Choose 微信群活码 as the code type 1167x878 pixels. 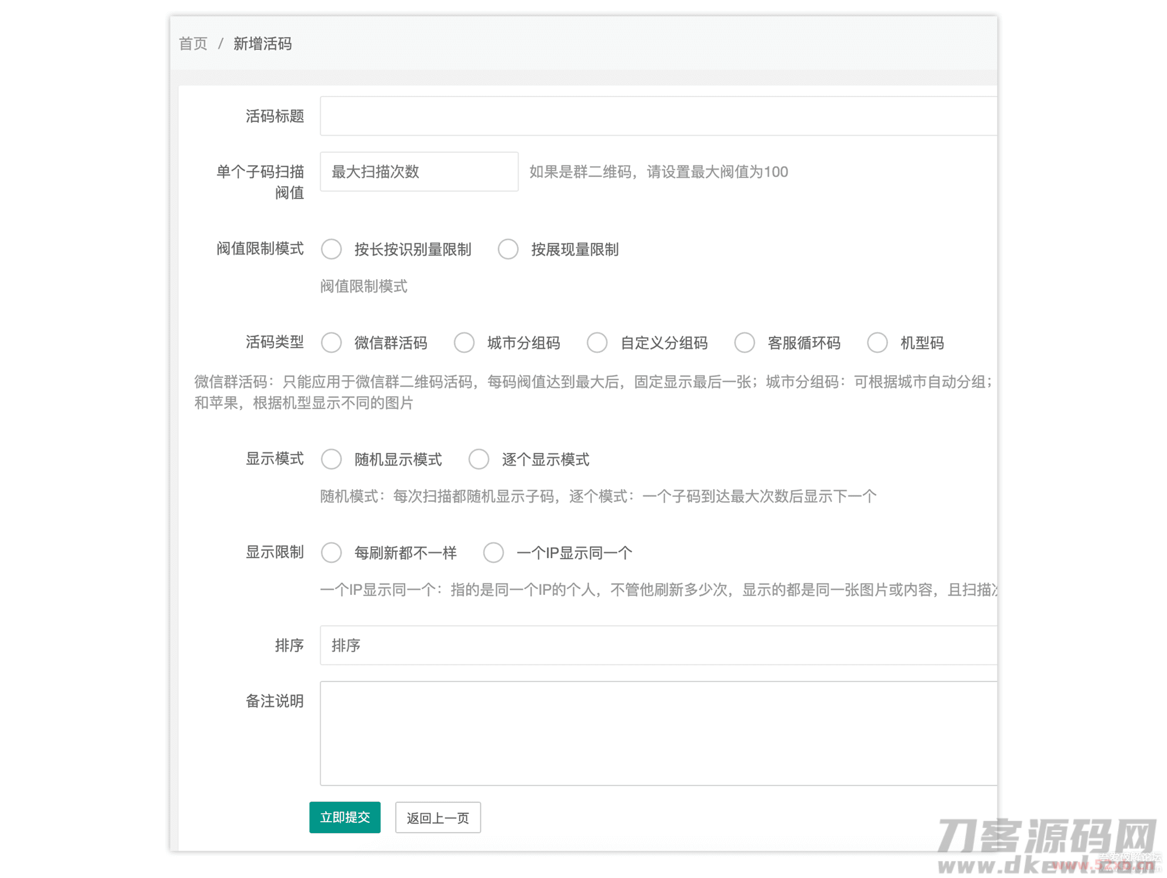click(332, 343)
